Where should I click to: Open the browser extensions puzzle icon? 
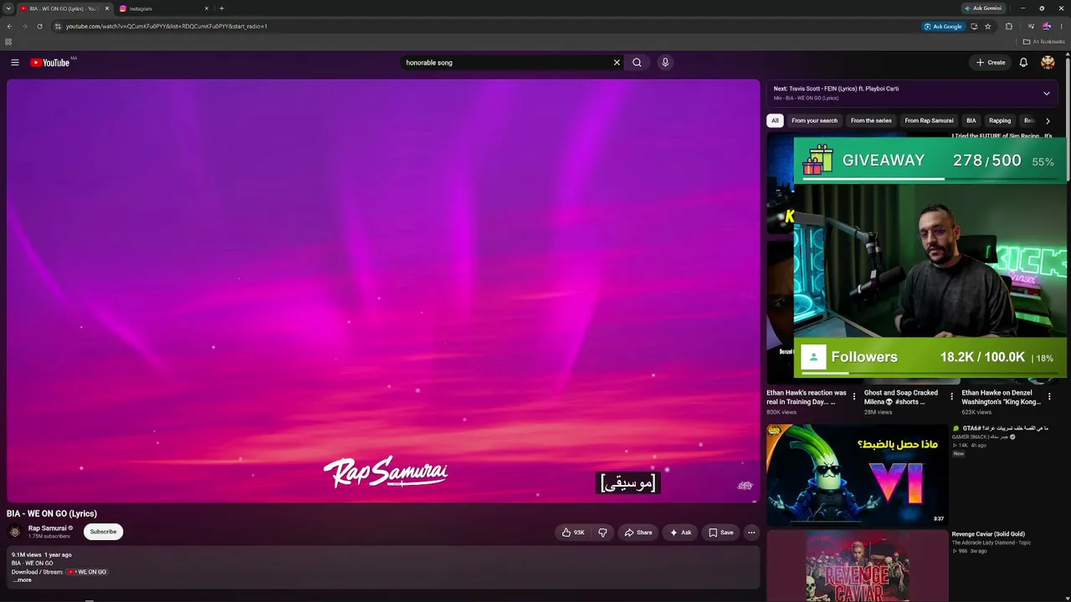click(1009, 26)
